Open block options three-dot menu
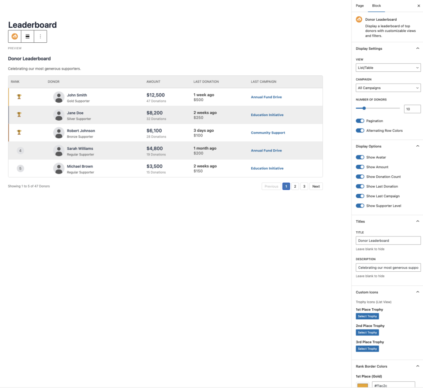Viewport: 423px width, 388px height. (x=40, y=37)
